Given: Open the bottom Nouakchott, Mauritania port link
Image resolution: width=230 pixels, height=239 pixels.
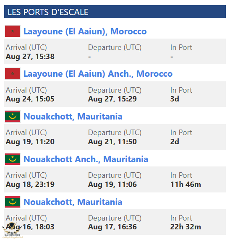Looking at the screenshot, I should tap(73, 202).
